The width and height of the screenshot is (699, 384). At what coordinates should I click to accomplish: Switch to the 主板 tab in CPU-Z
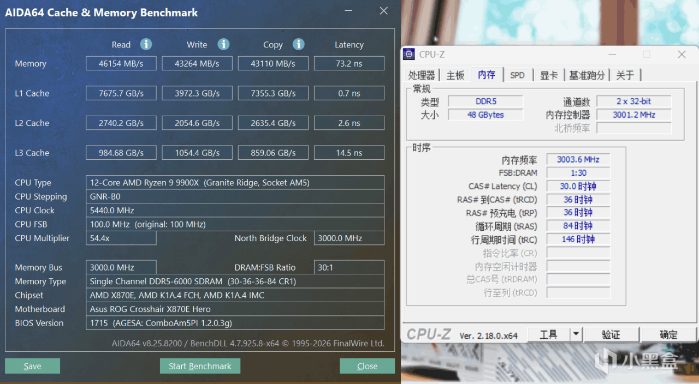click(455, 75)
